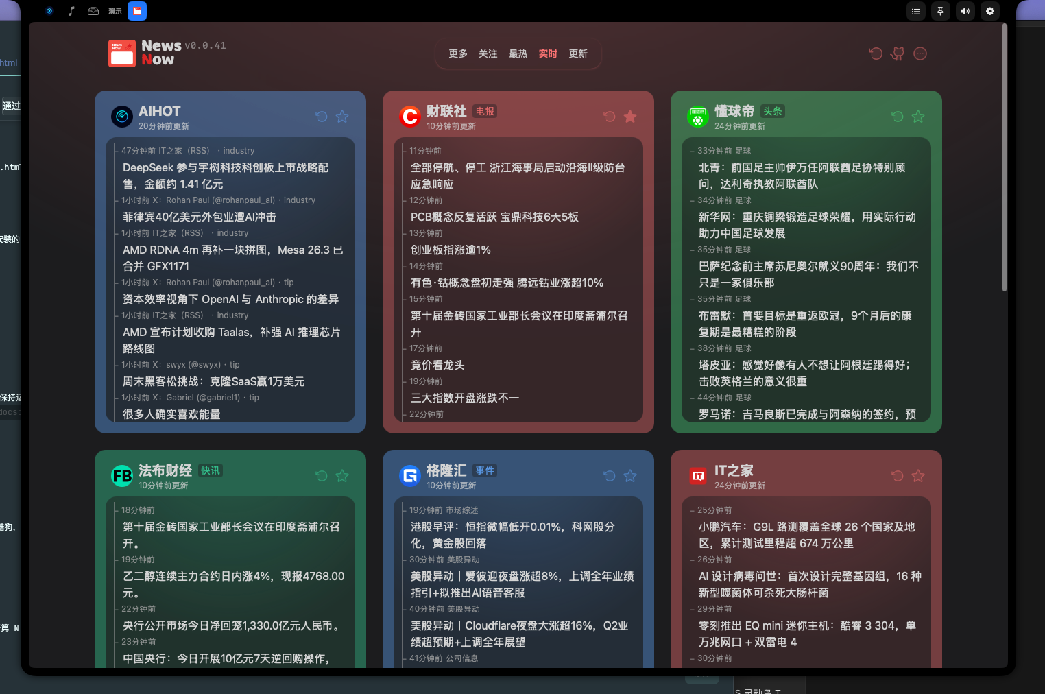Refresh the 懂球帝 card
Viewport: 1045px width, 694px height.
click(x=897, y=117)
